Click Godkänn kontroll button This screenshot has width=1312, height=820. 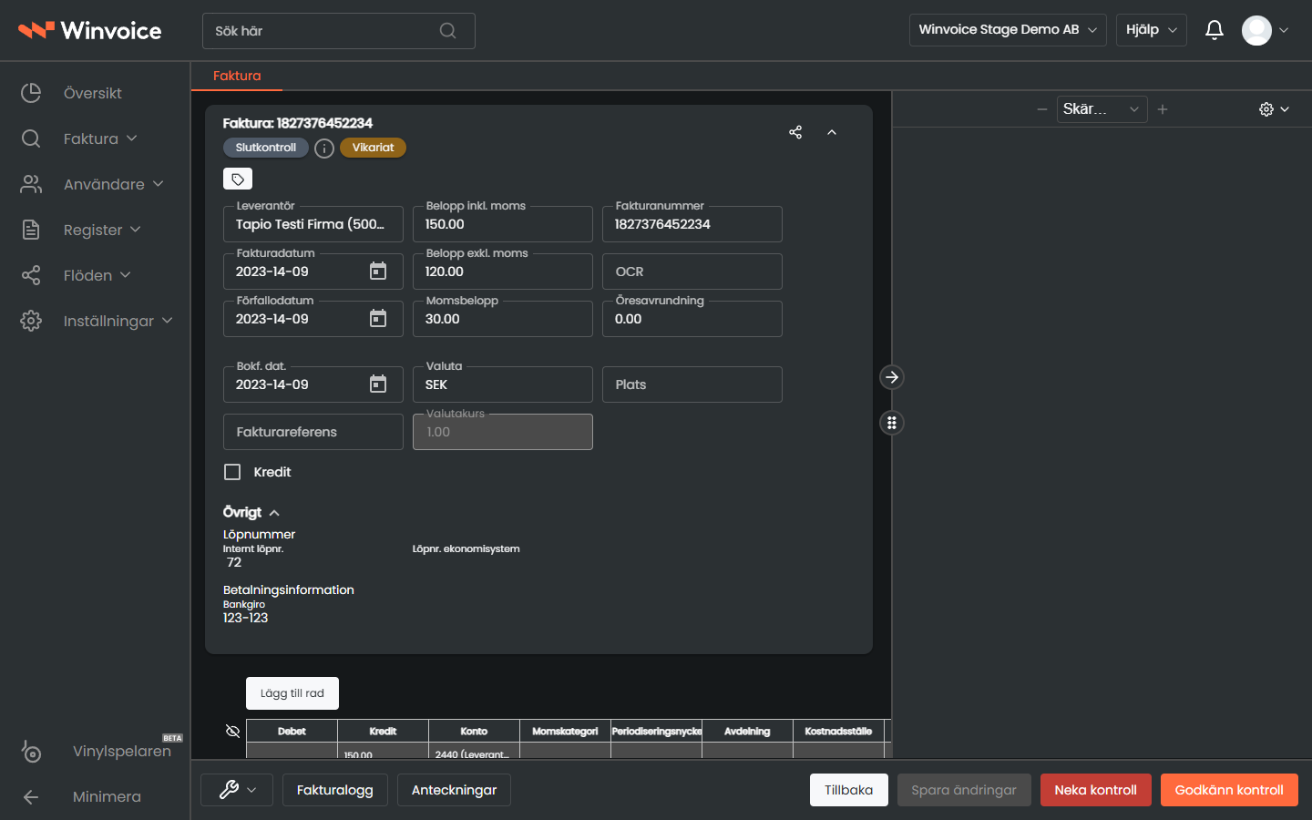pos(1229,790)
